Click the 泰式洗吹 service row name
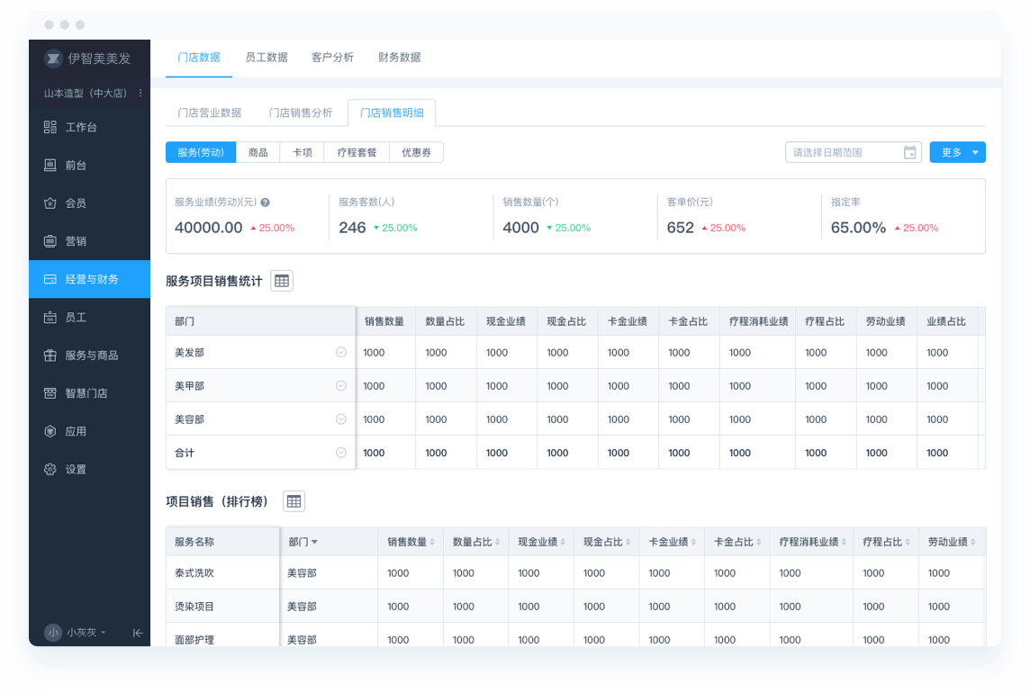The image size is (1030, 693). [194, 573]
